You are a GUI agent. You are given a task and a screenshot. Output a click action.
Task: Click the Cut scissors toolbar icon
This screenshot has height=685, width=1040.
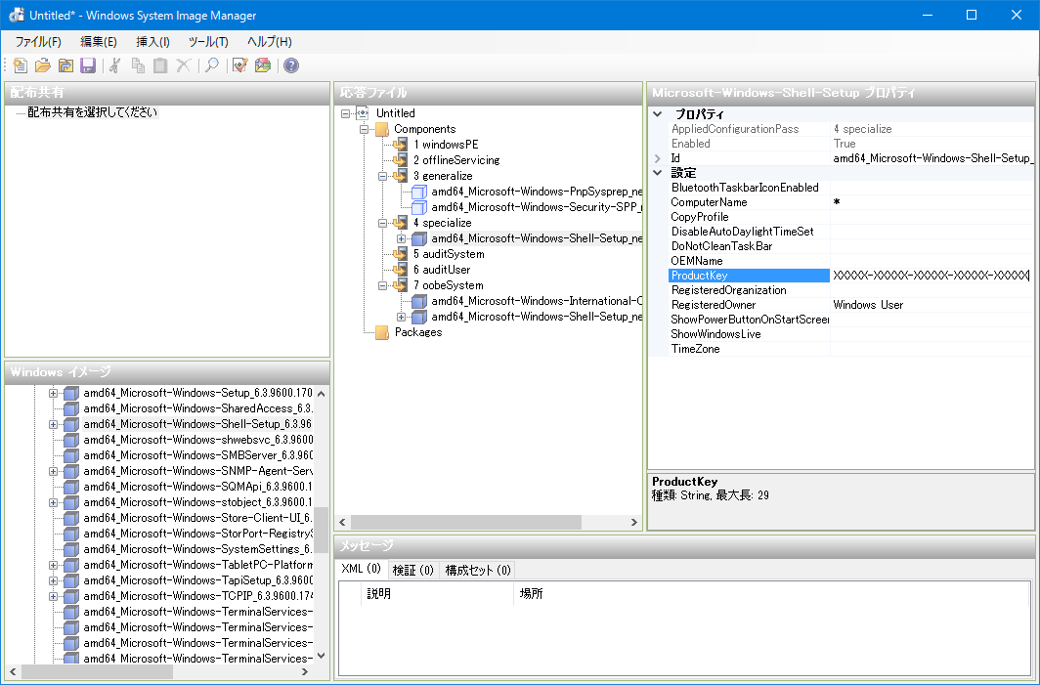[x=114, y=65]
